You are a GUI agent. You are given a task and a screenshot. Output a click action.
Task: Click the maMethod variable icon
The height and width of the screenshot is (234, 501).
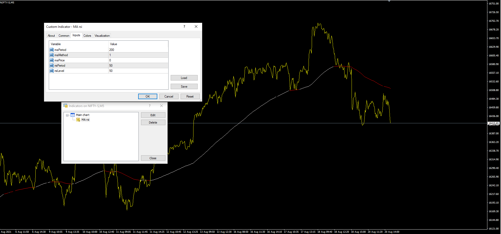click(52, 55)
